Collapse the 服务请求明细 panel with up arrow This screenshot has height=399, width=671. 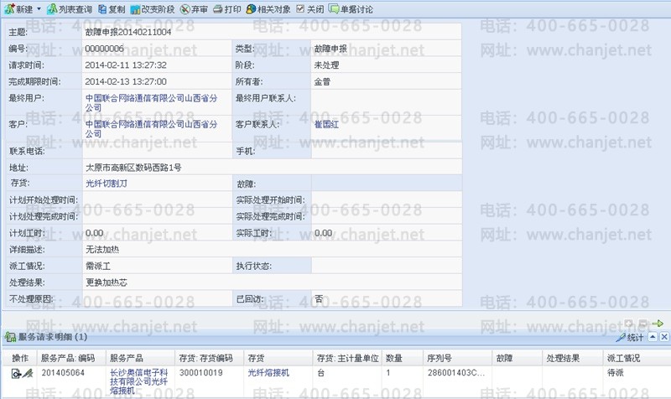(653, 337)
